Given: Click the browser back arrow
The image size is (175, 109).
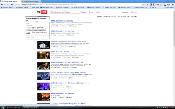Looking at the screenshot, I should click(2, 5).
